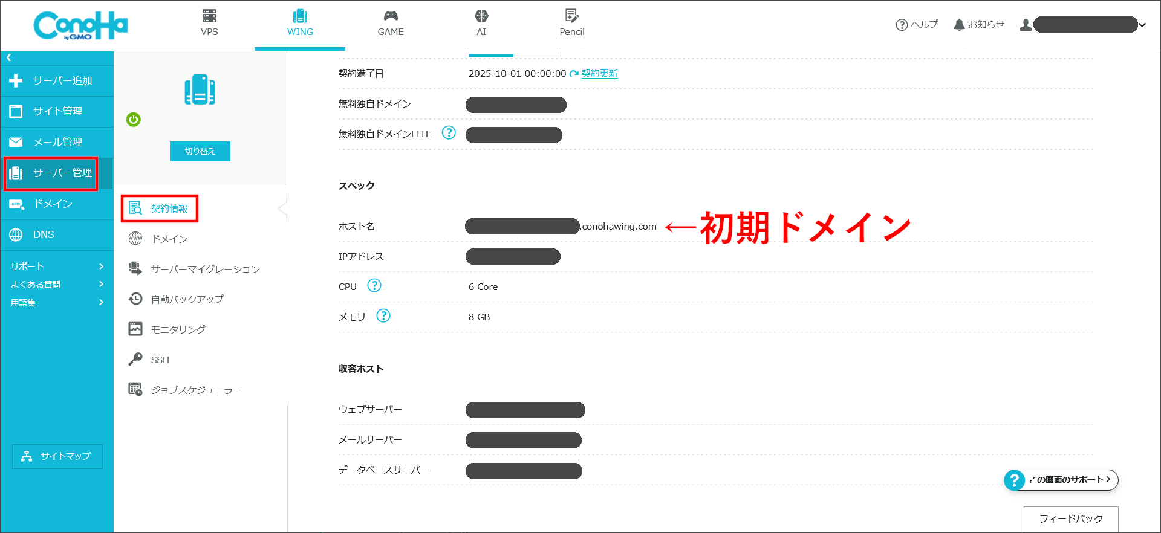This screenshot has width=1161, height=533.
Task: Click the 切り替え button
Action: tap(200, 151)
